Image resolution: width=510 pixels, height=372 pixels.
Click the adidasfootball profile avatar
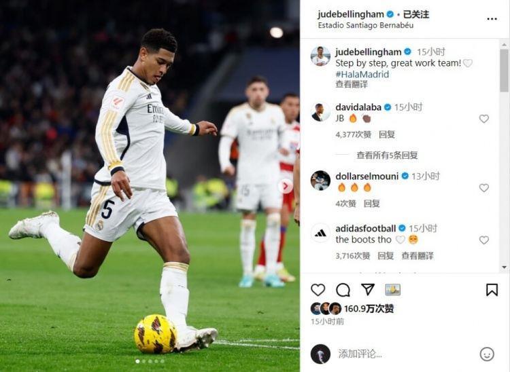tap(320, 233)
